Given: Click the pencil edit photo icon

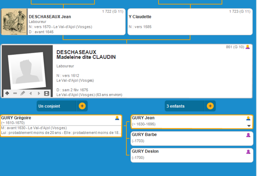Looking at the screenshot, I should pyautogui.click(x=23, y=94).
